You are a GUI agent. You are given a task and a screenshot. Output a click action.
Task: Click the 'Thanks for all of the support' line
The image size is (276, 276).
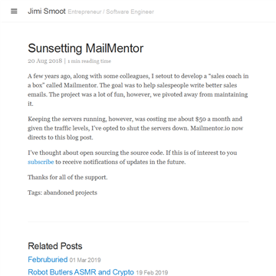click(67, 177)
